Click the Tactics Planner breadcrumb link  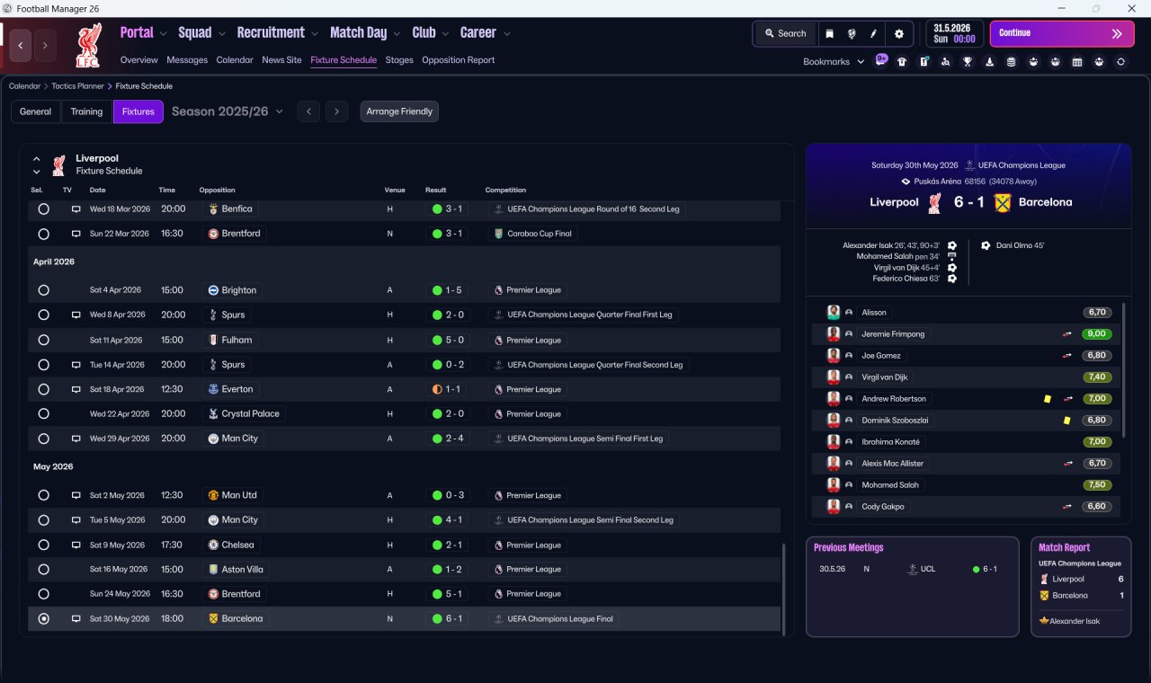pos(78,86)
